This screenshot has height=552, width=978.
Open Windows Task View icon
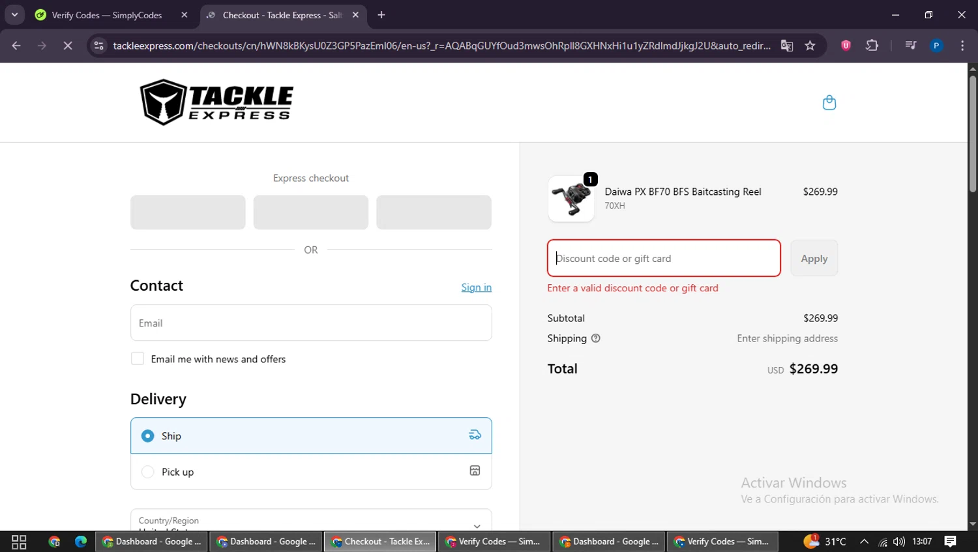[x=19, y=542]
